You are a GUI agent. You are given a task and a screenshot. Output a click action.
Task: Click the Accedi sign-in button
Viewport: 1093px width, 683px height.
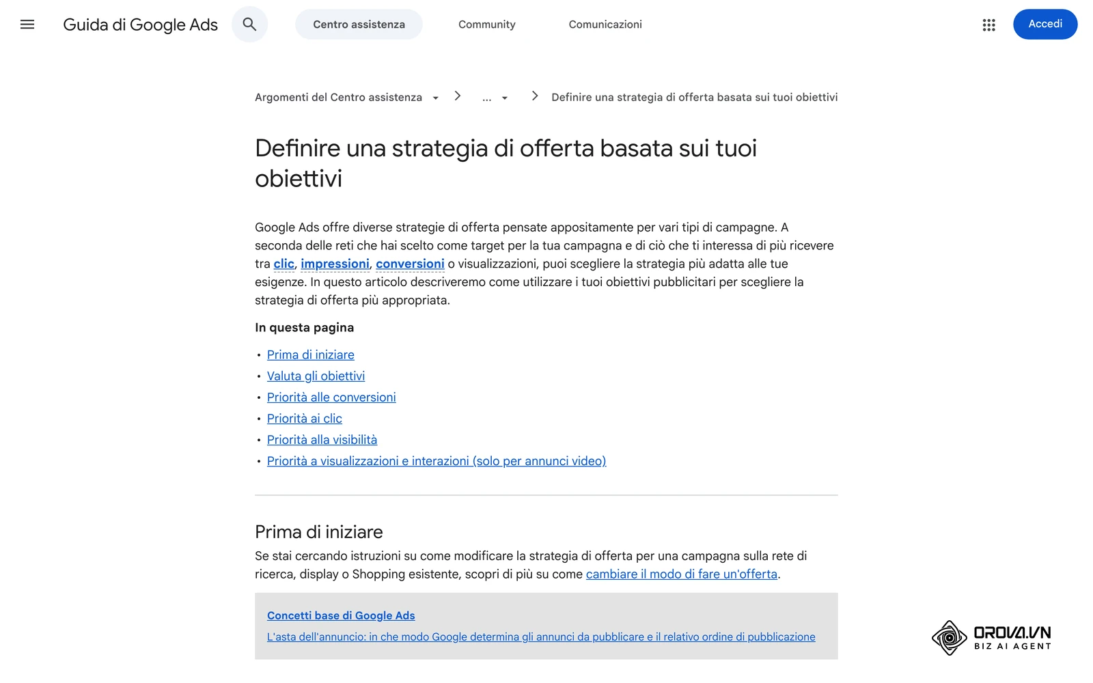point(1045,24)
